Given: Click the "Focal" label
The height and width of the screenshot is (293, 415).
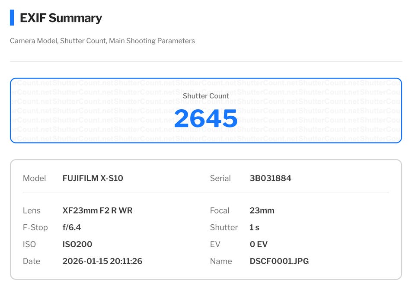Looking at the screenshot, I should [220, 210].
